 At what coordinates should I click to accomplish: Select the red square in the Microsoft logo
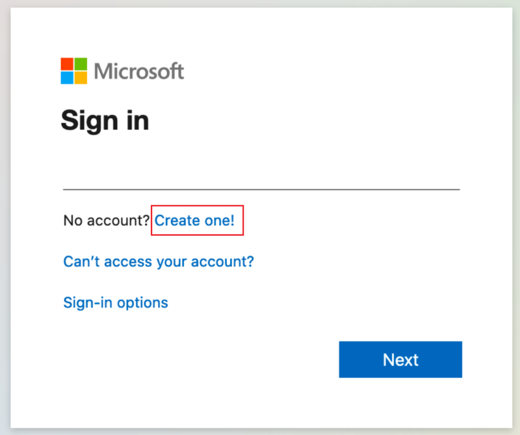click(x=67, y=64)
